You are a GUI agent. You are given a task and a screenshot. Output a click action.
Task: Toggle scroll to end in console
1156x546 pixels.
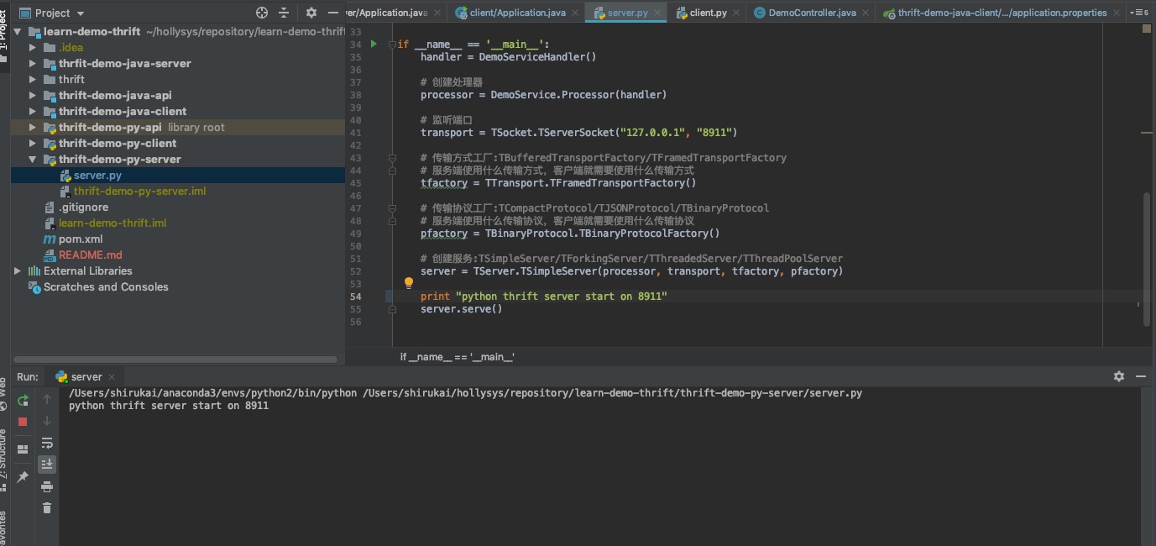[47, 464]
